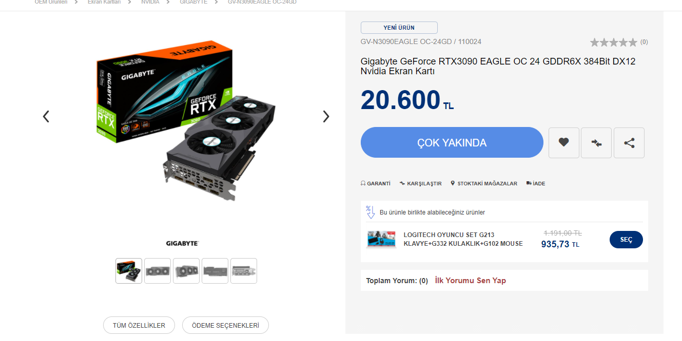Select first thumbnail showing card with box
This screenshot has height=341, width=682.
(x=129, y=271)
